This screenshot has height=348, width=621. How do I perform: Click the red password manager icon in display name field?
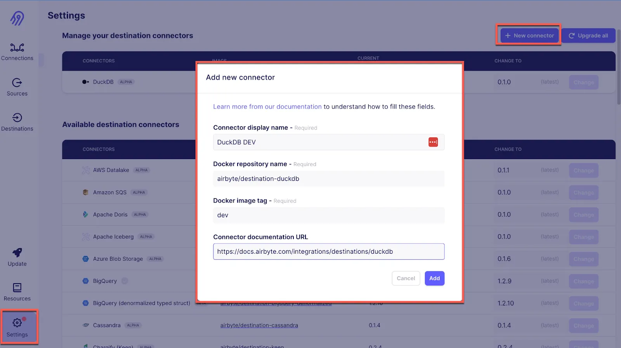tap(433, 142)
